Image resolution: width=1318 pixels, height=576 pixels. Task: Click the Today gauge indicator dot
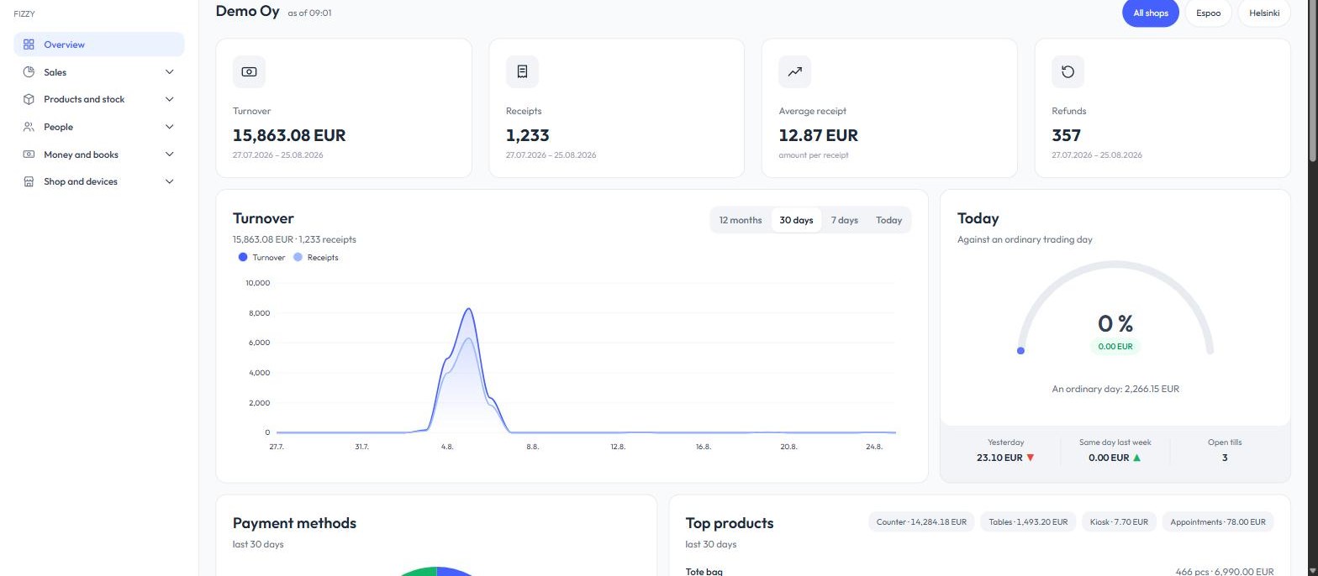tap(1020, 351)
